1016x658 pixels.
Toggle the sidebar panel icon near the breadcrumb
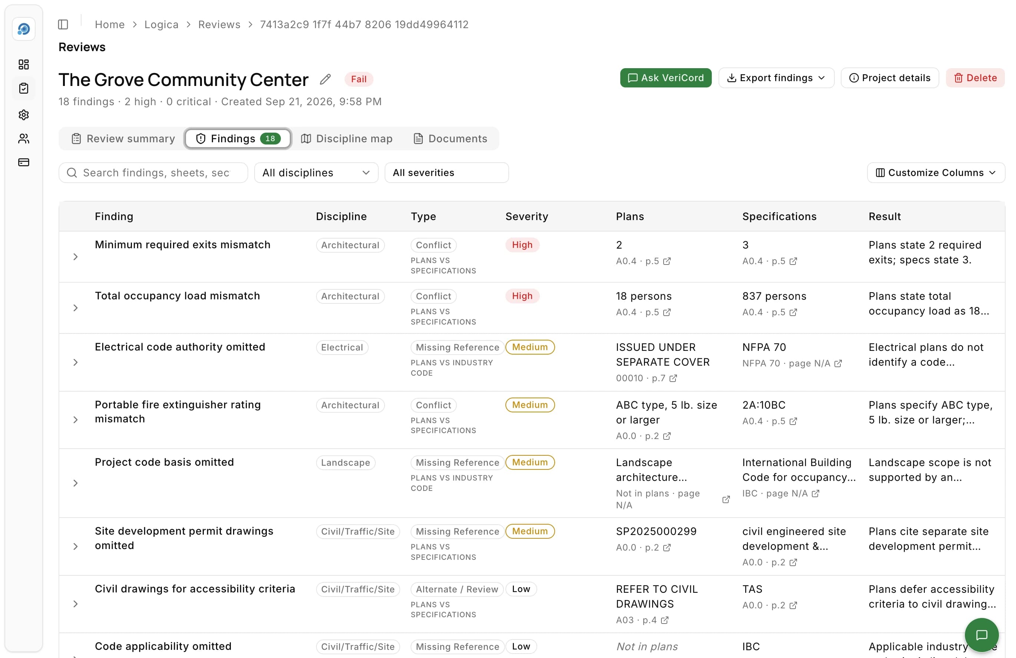(63, 24)
